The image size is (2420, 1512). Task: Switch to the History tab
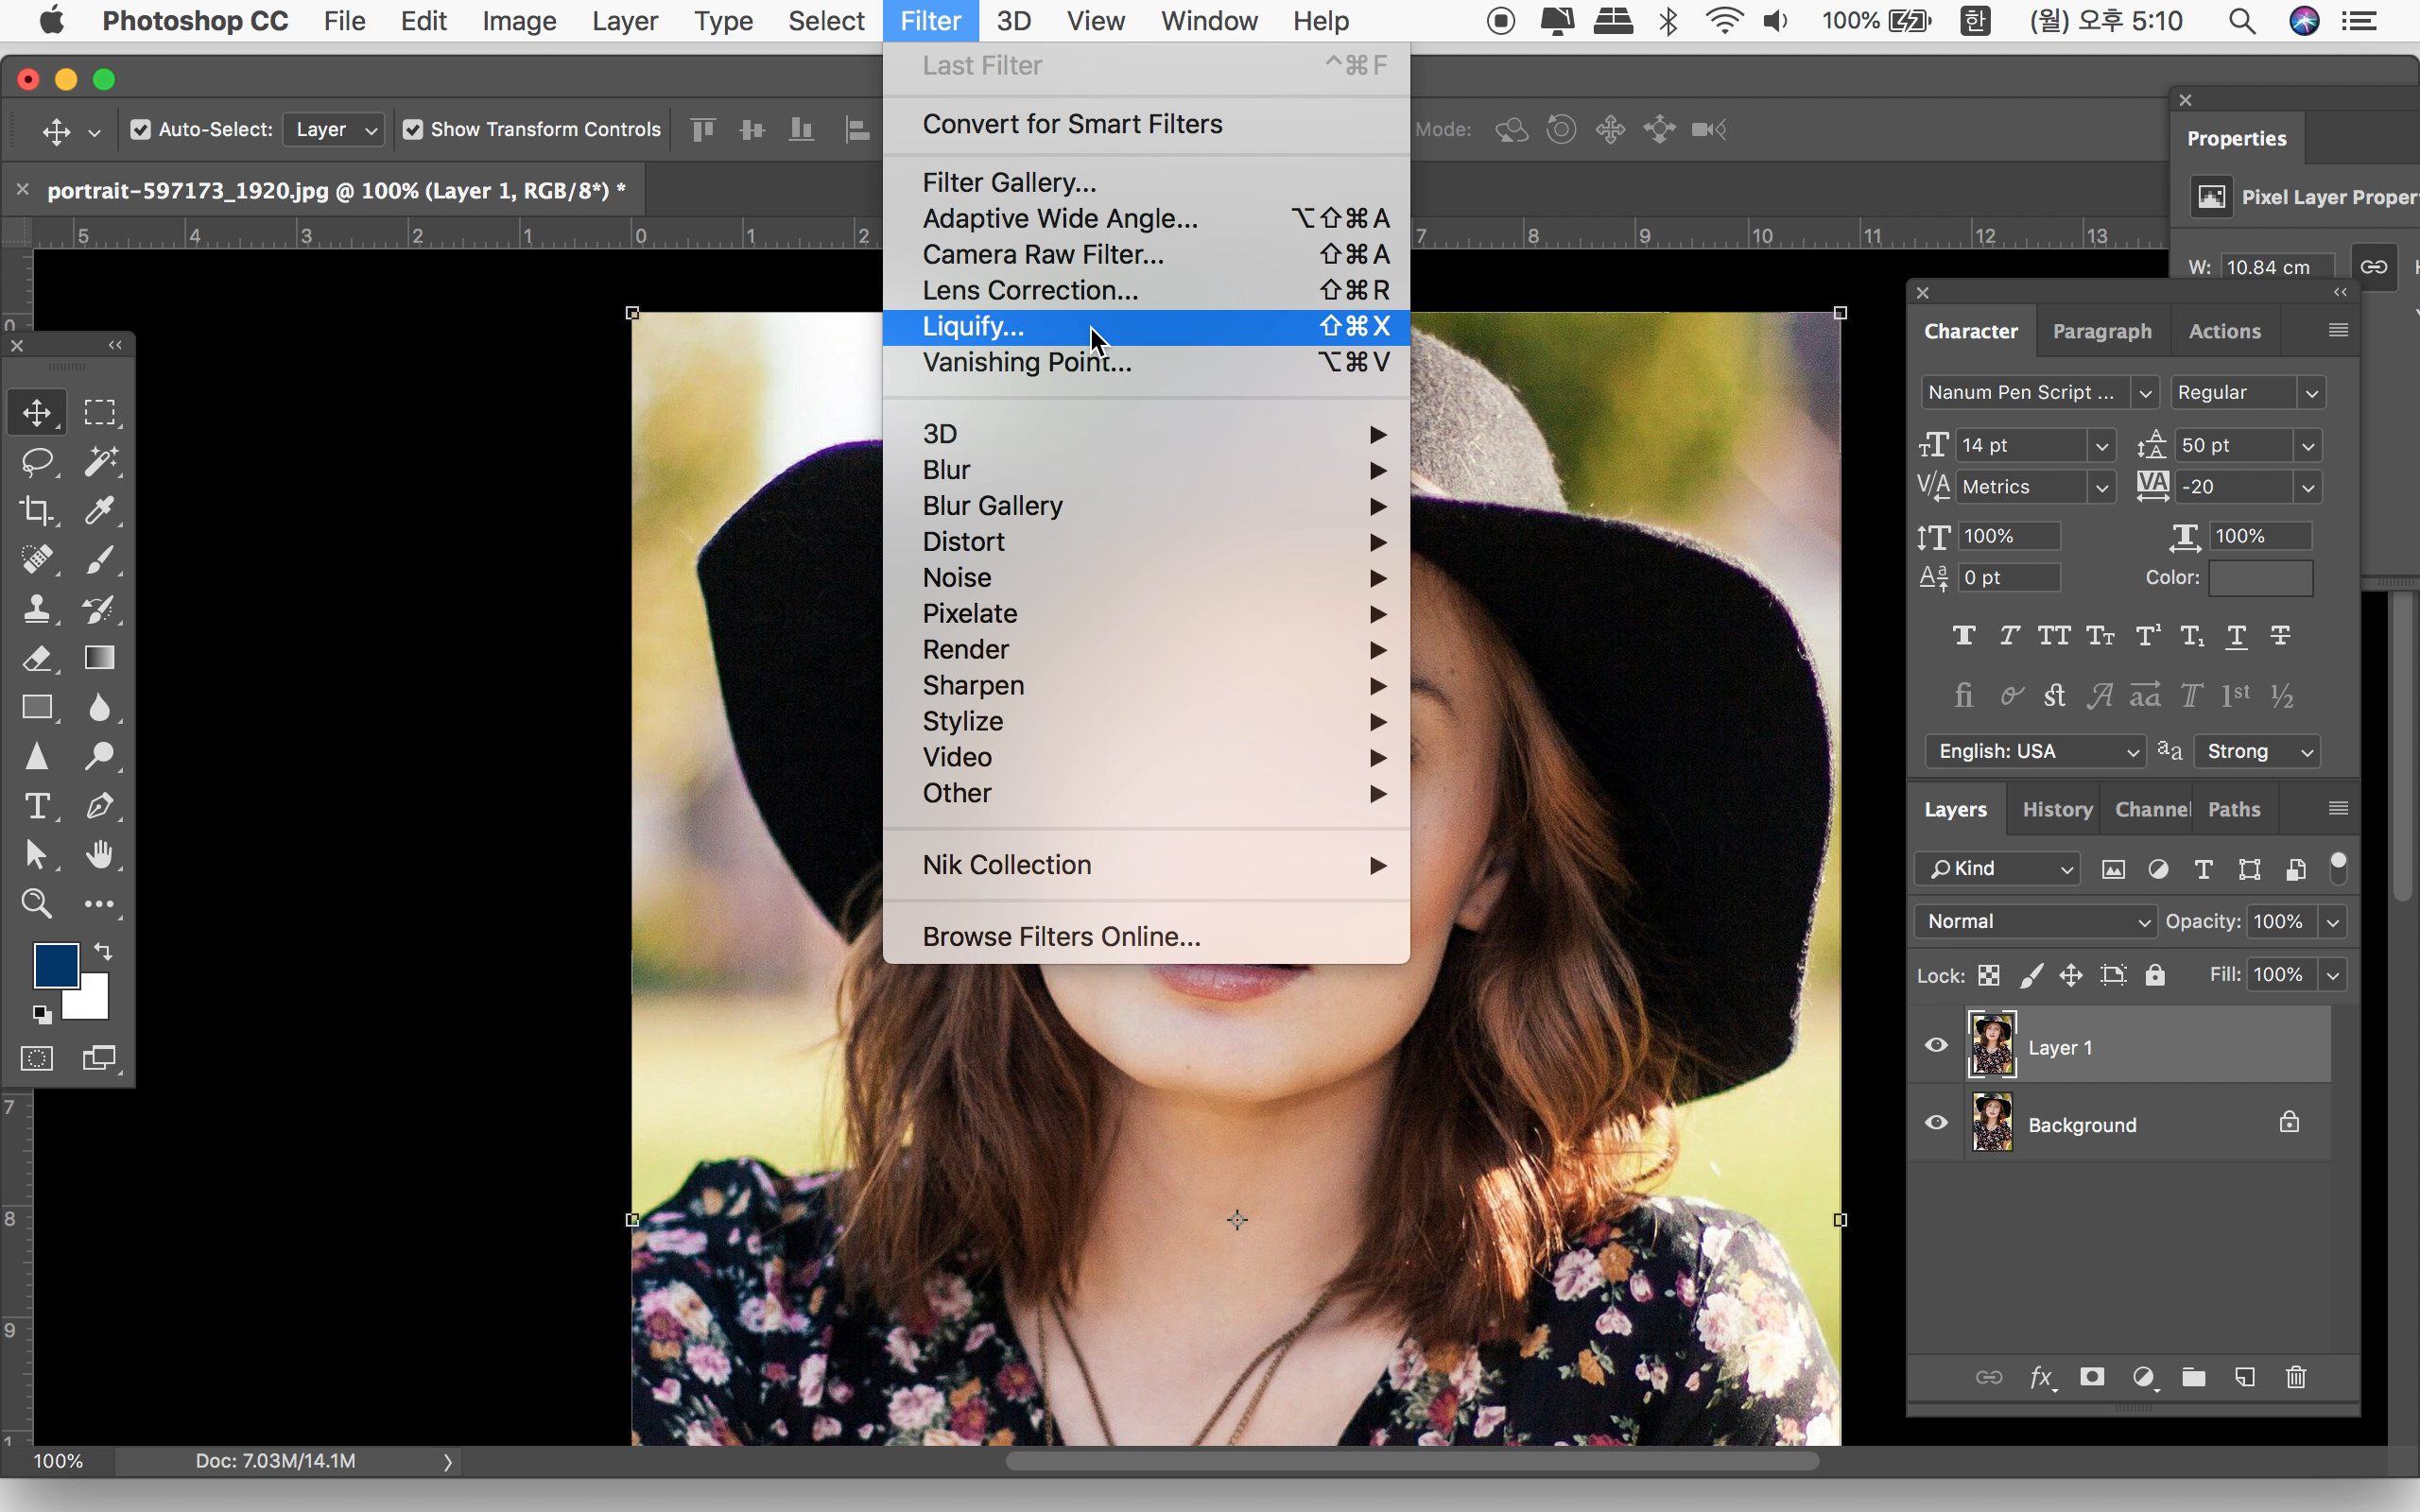coord(2056,810)
